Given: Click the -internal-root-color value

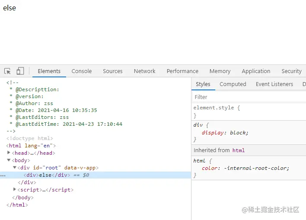Looking at the screenshot, I should coord(255,168).
